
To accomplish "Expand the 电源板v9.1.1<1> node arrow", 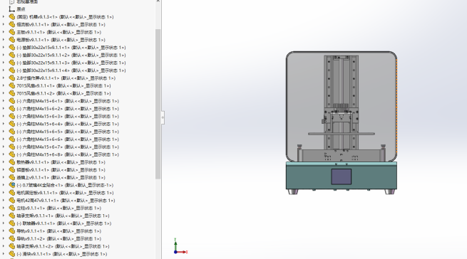I will [4, 40].
